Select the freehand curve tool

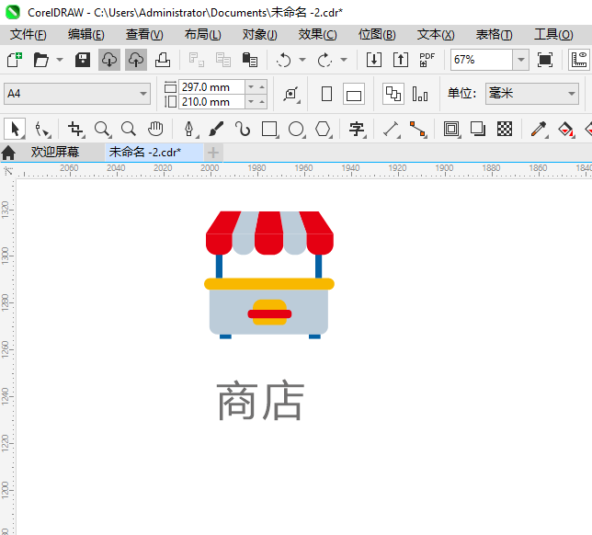(243, 129)
